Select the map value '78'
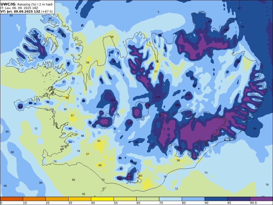This screenshot has height=205, width=273. click(x=267, y=185)
